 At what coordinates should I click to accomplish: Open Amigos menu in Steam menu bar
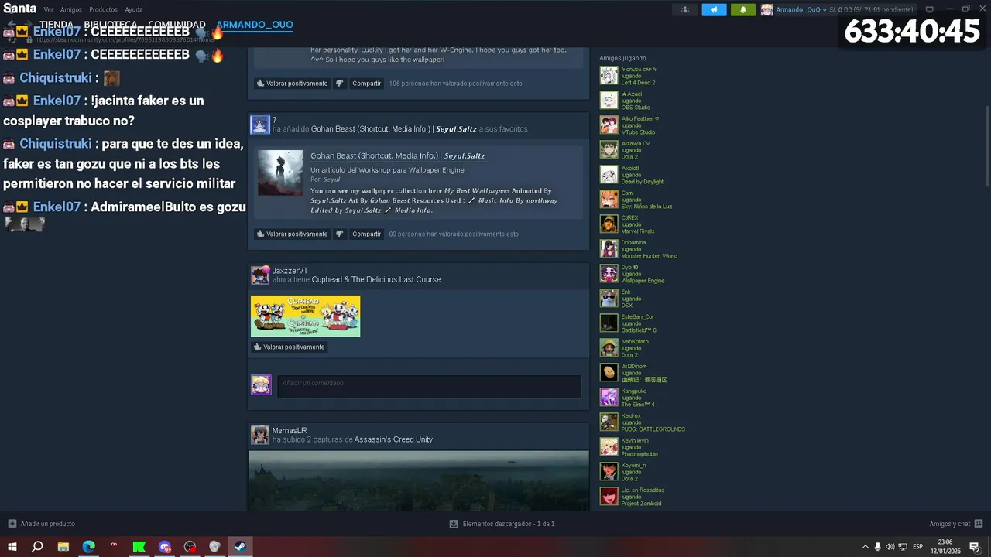[x=71, y=10]
